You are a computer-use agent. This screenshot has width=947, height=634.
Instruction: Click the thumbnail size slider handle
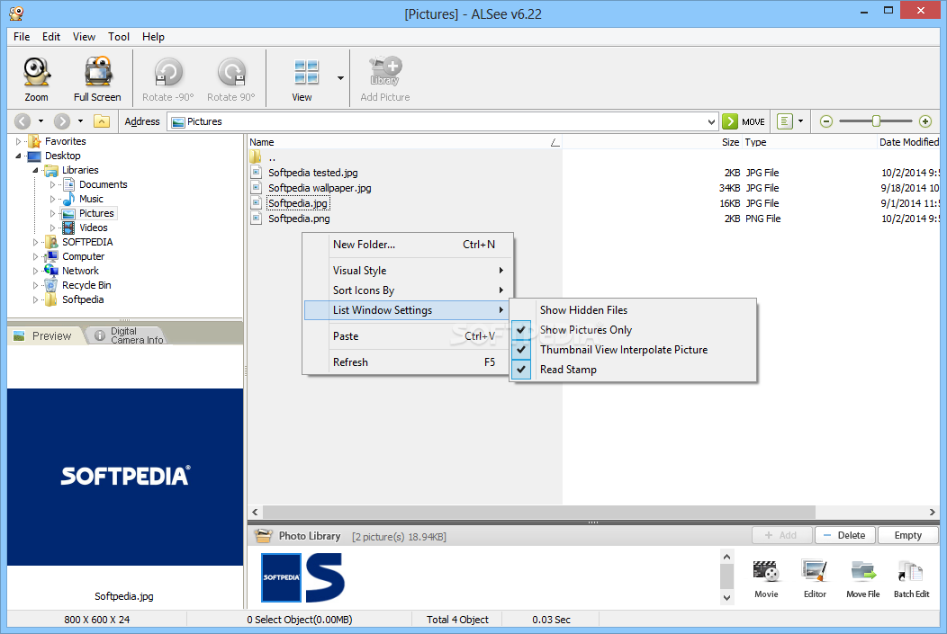pyautogui.click(x=876, y=121)
